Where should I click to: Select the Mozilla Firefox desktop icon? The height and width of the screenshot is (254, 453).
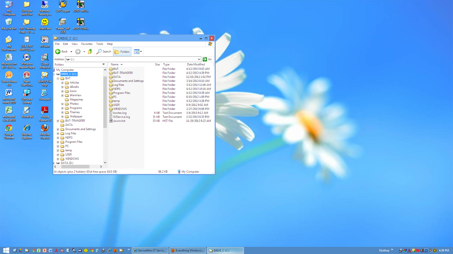point(45,132)
